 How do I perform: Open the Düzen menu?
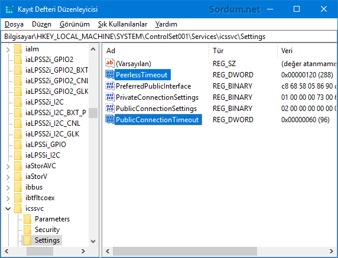point(41,24)
